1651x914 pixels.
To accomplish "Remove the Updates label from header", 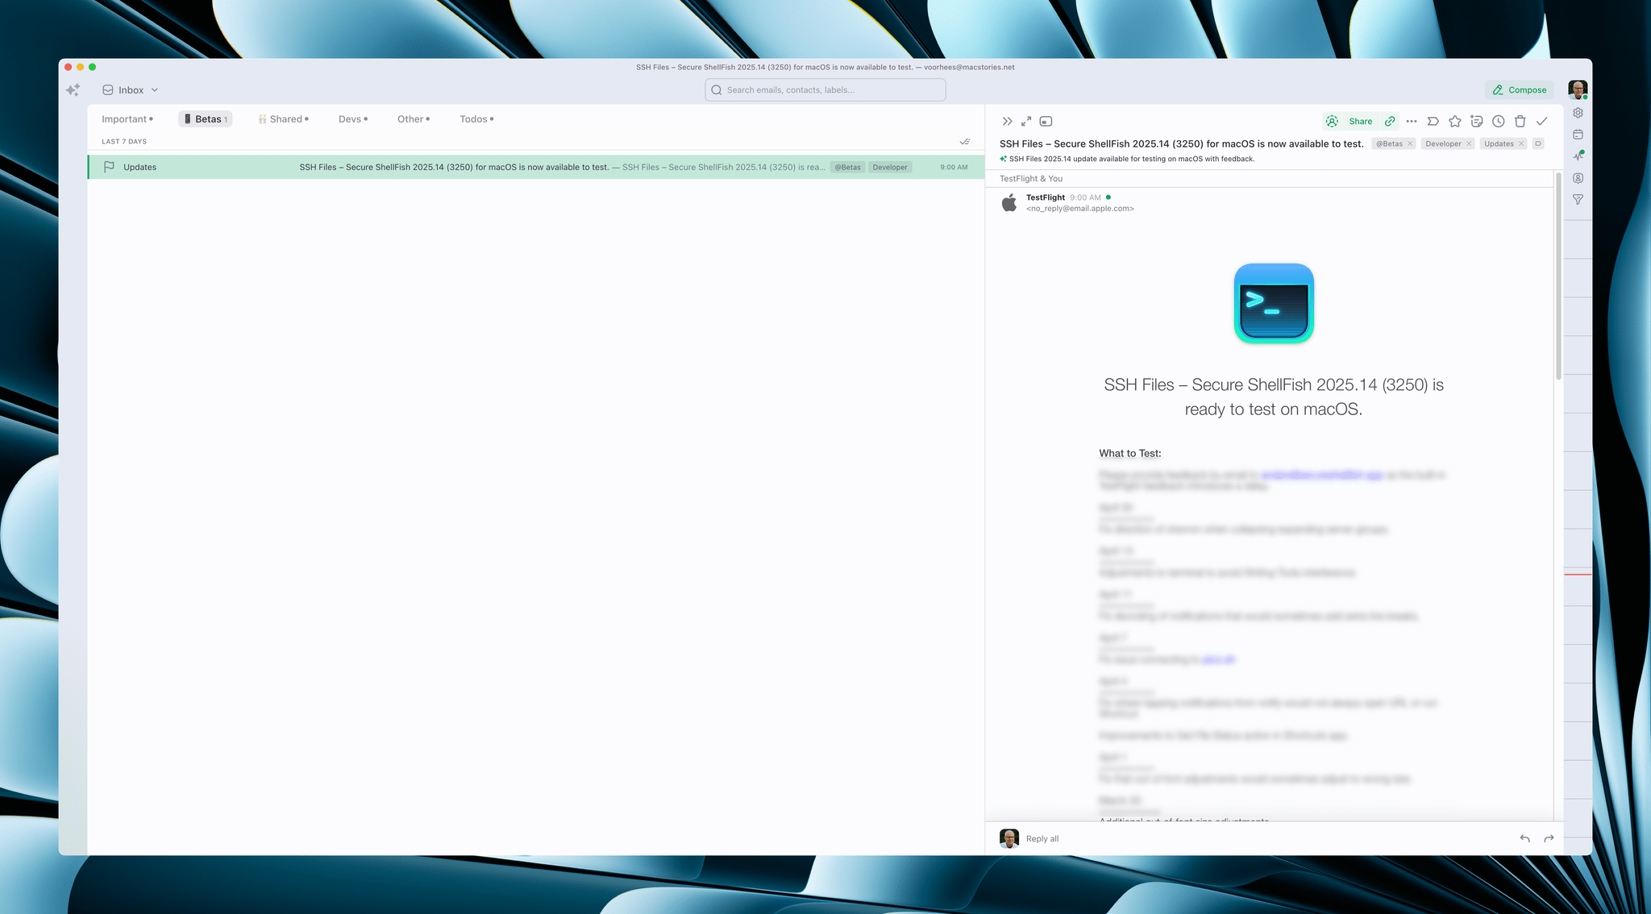I will 1521,144.
